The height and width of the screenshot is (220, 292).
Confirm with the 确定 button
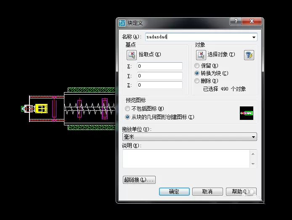[174, 191]
